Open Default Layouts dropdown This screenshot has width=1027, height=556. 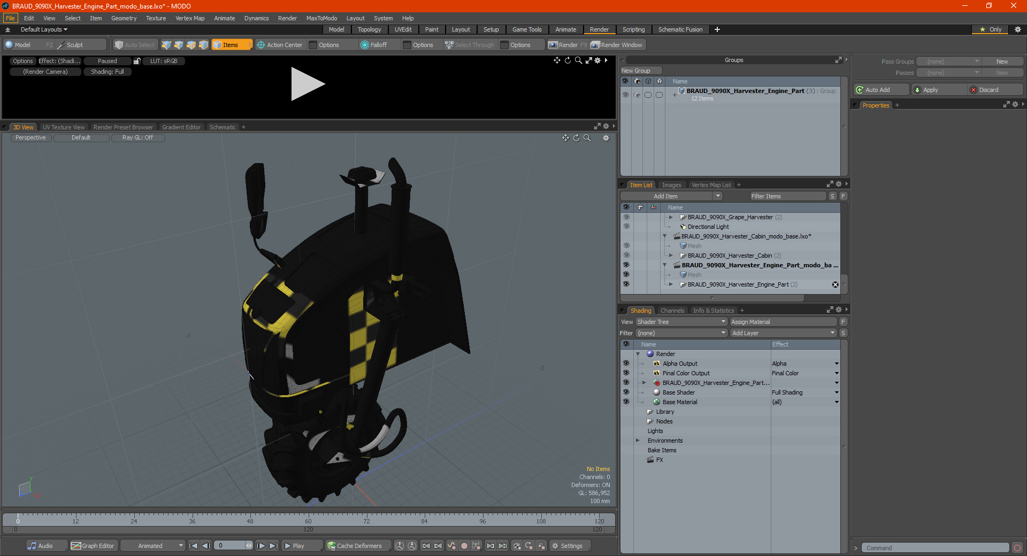pyautogui.click(x=44, y=29)
